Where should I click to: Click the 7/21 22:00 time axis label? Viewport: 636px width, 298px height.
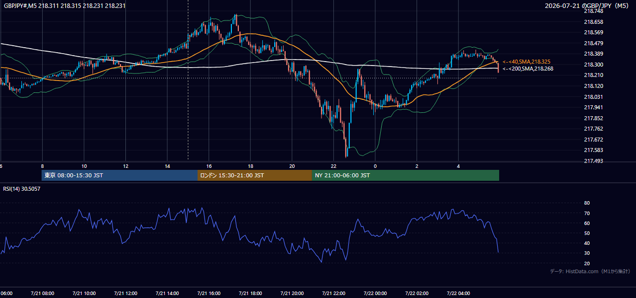click(x=333, y=294)
